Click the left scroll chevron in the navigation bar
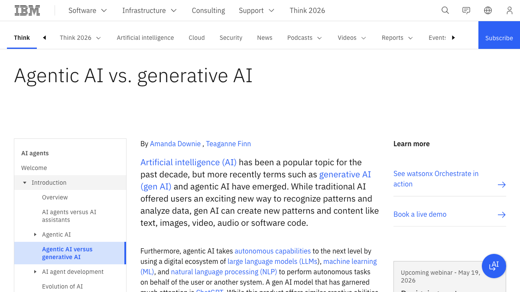Image resolution: width=520 pixels, height=292 pixels. (x=44, y=38)
